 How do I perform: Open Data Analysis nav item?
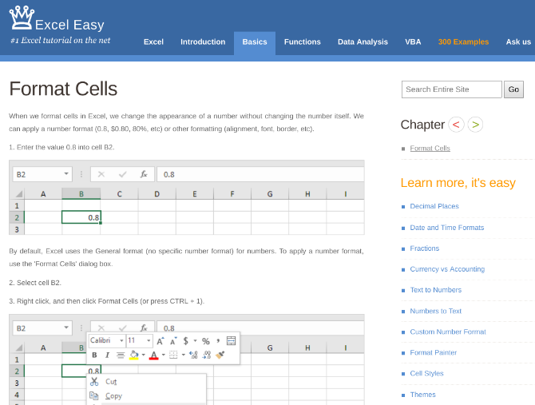click(x=363, y=42)
